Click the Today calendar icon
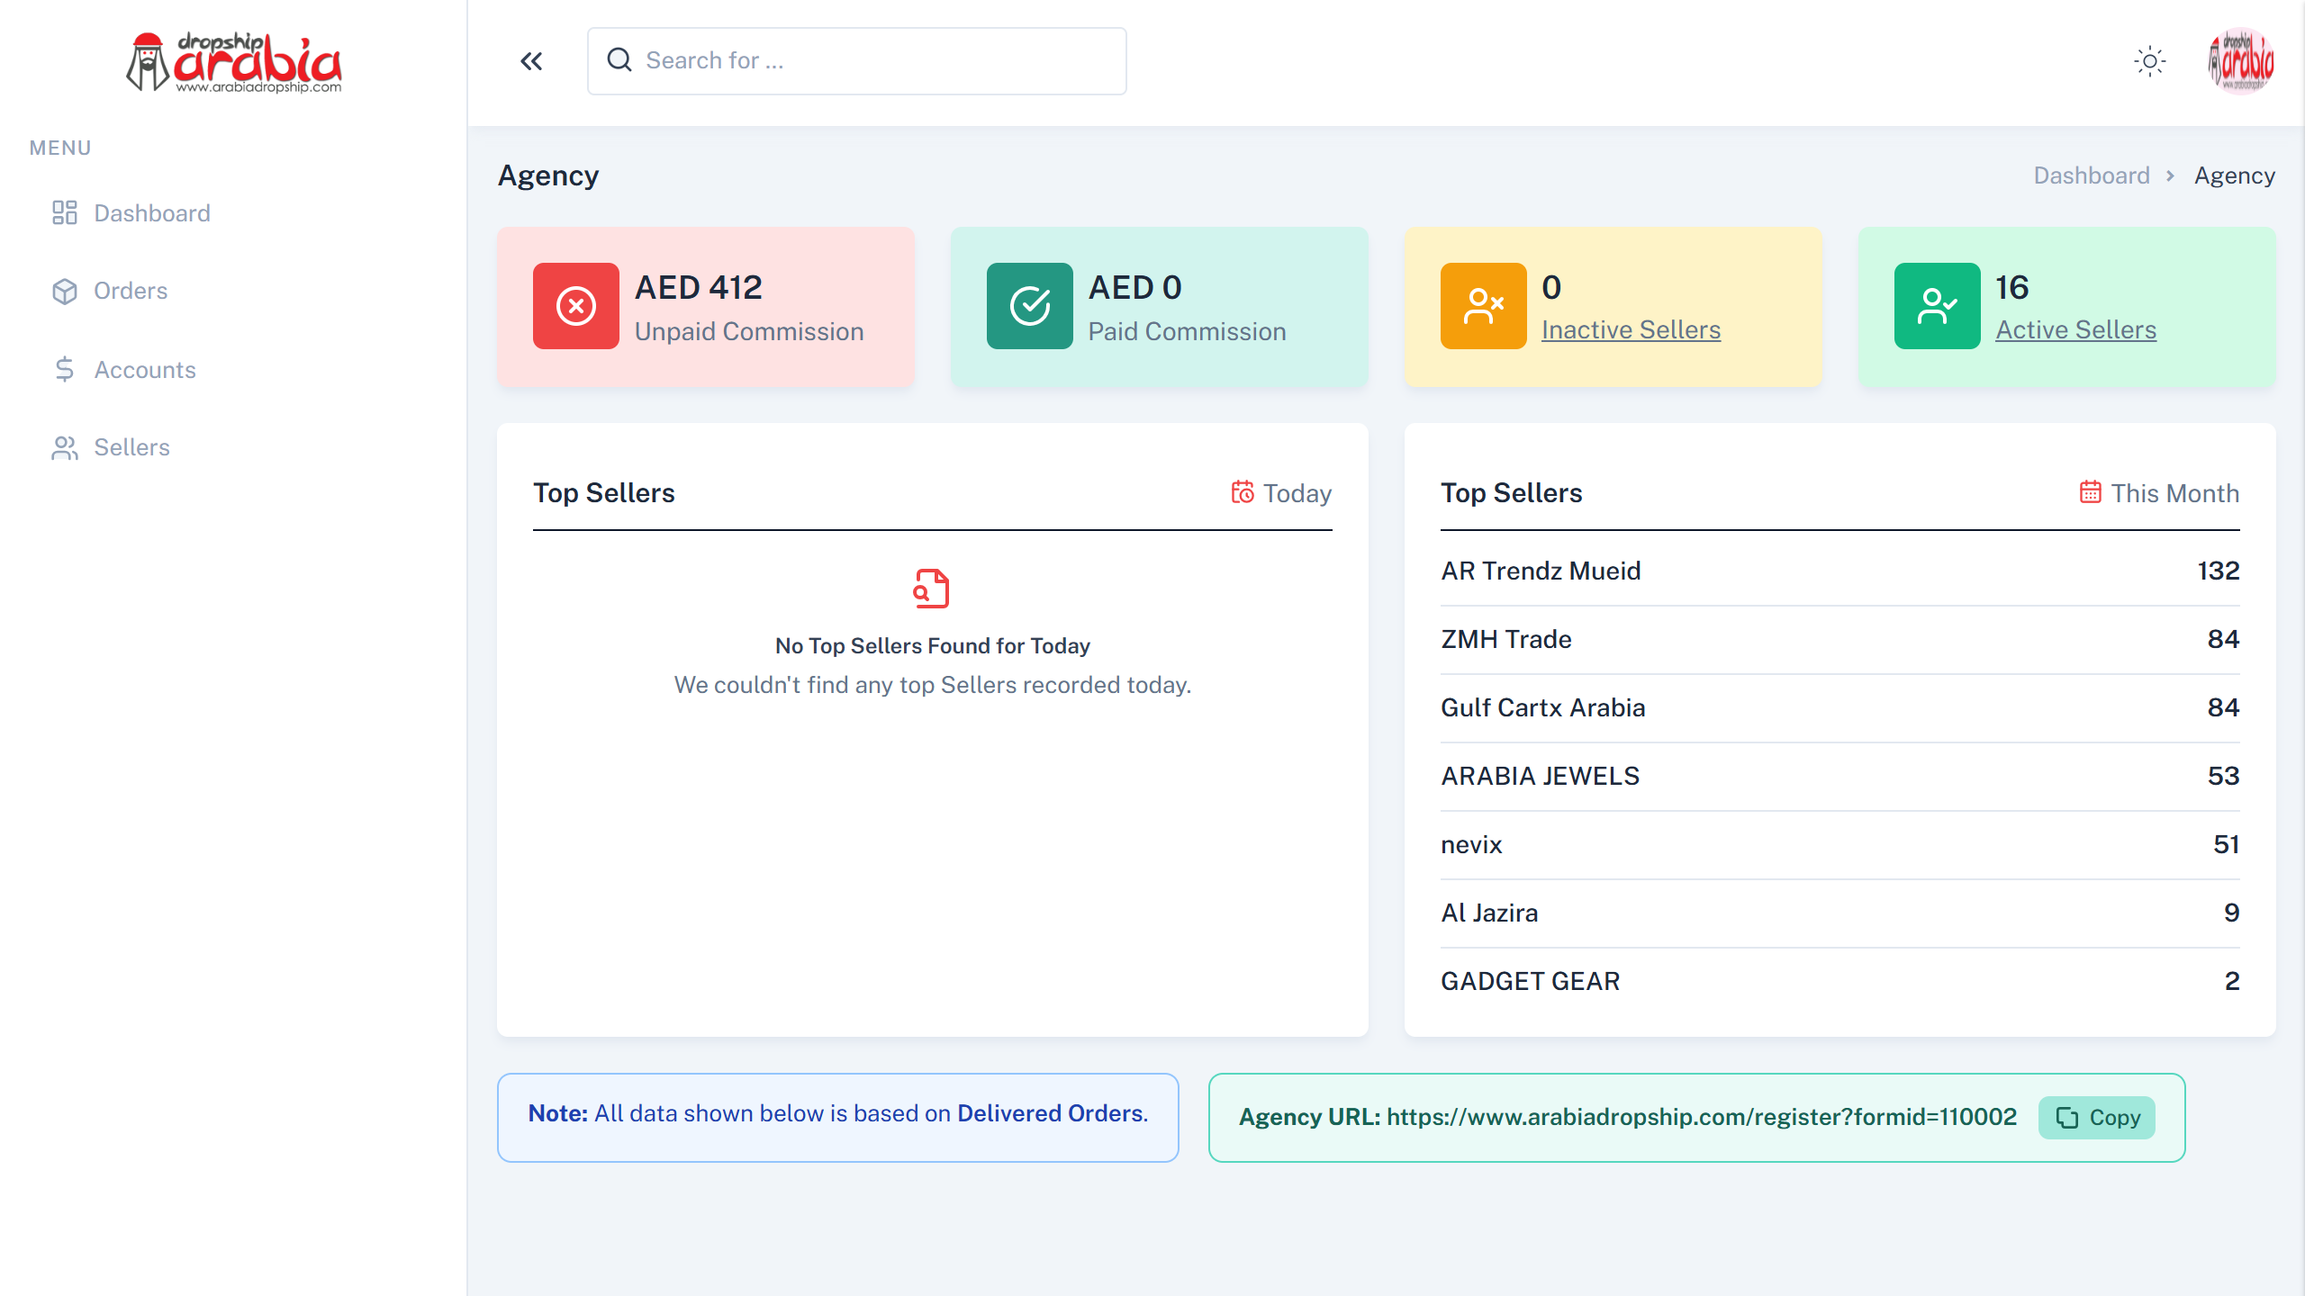 click(x=1243, y=492)
